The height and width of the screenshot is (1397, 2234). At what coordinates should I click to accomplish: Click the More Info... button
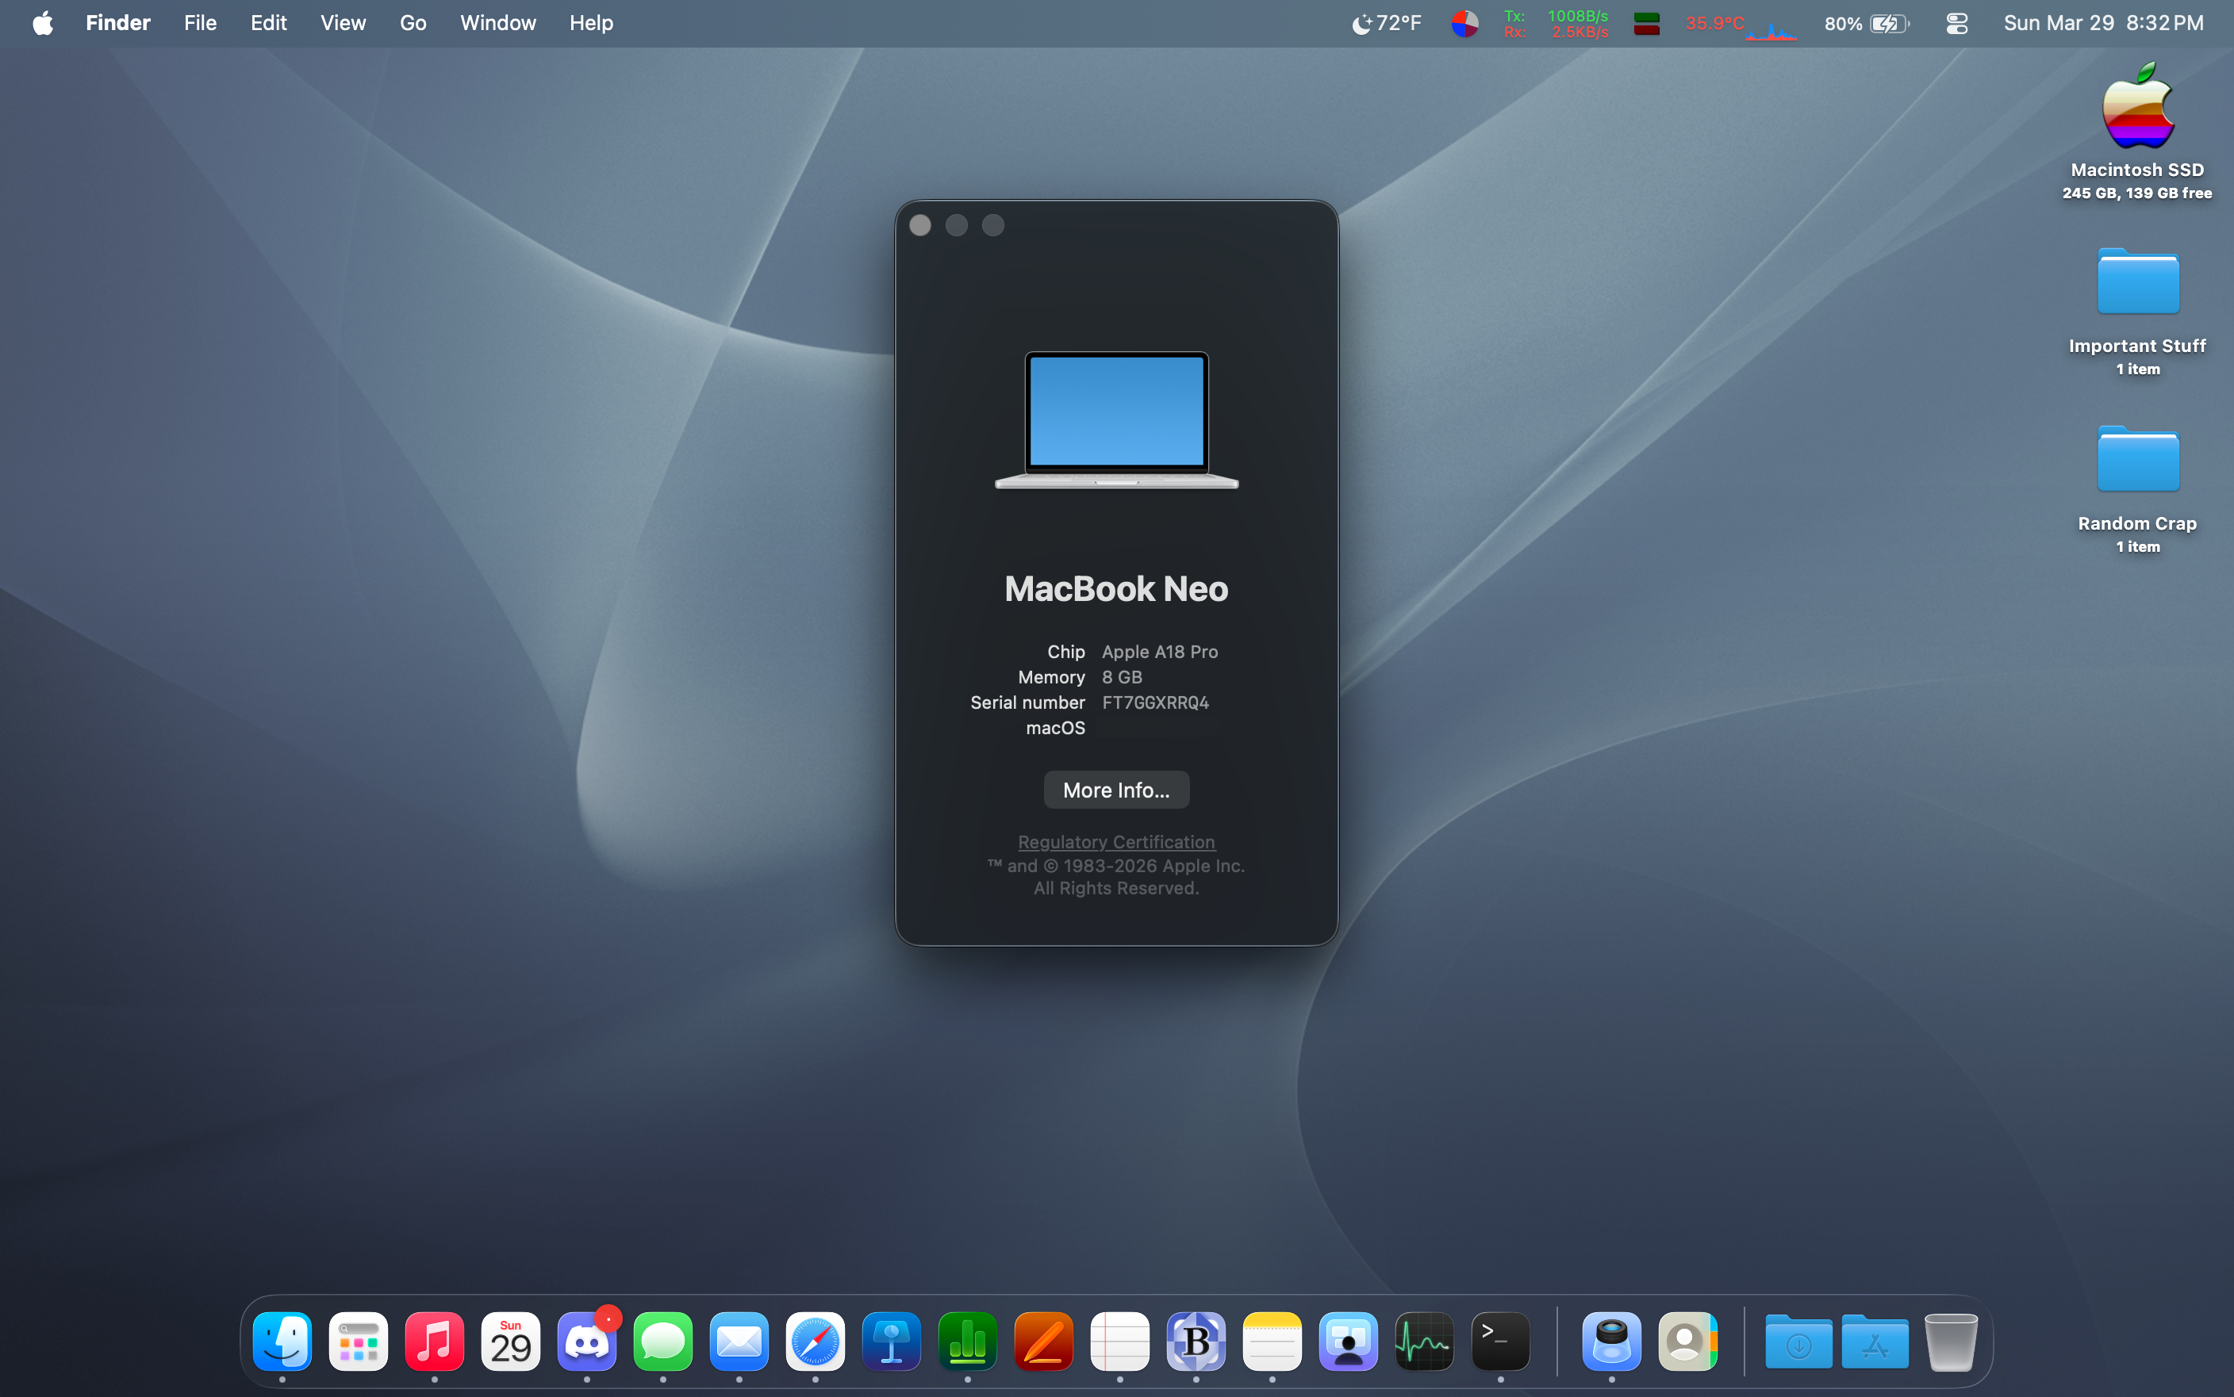1116,790
